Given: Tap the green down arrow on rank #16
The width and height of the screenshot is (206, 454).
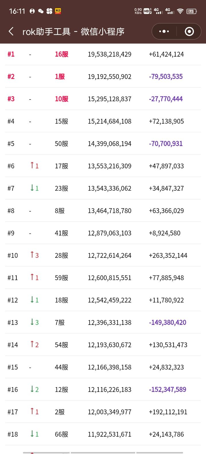Looking at the screenshot, I should coord(32,389).
